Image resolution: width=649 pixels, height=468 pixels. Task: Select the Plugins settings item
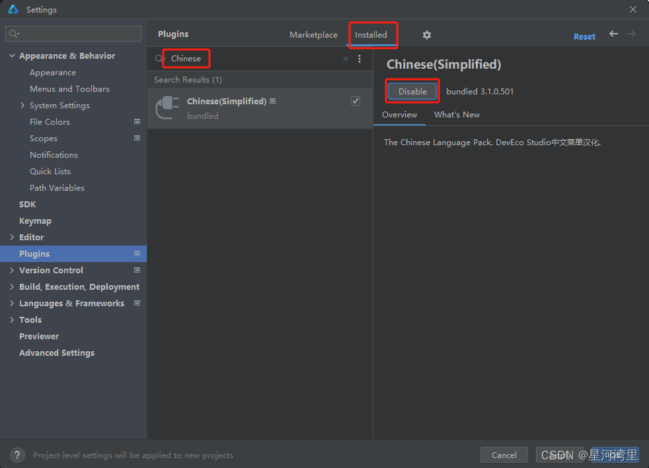click(x=73, y=253)
